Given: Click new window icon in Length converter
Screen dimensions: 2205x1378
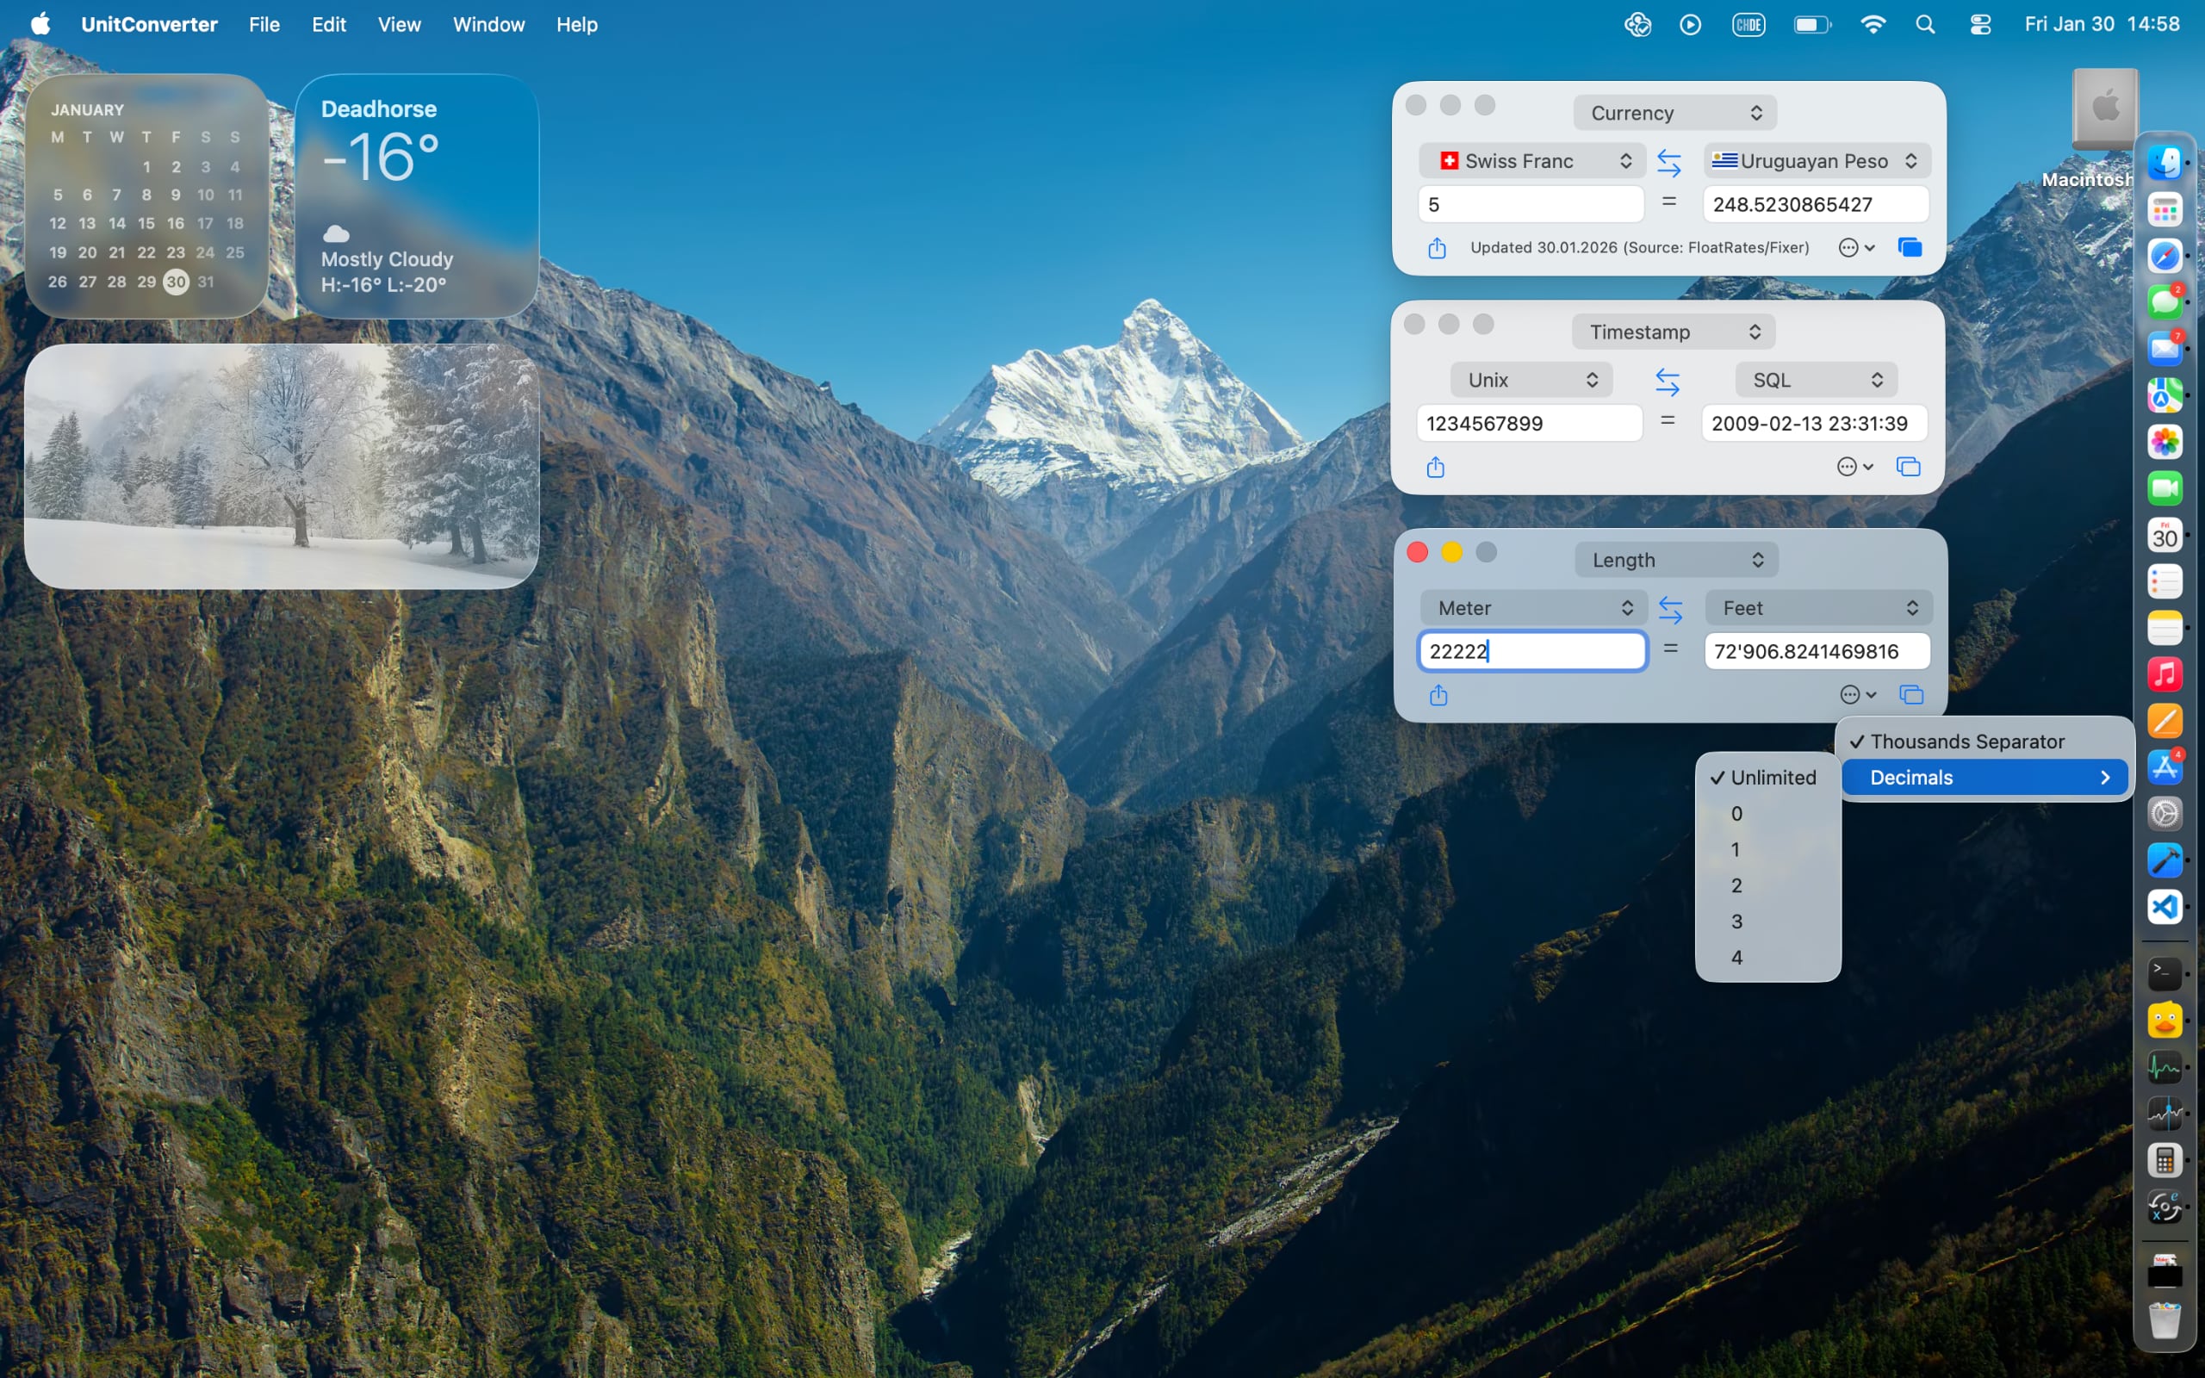Looking at the screenshot, I should pyautogui.click(x=1910, y=695).
